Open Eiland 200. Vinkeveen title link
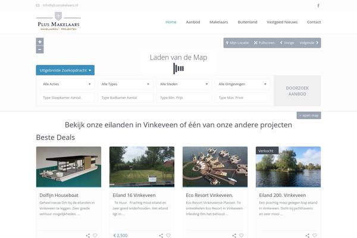This screenshot has width=357, height=238. pos(282,195)
